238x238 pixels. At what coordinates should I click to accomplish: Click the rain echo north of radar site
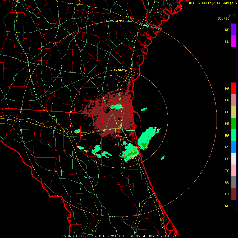click(x=117, y=107)
